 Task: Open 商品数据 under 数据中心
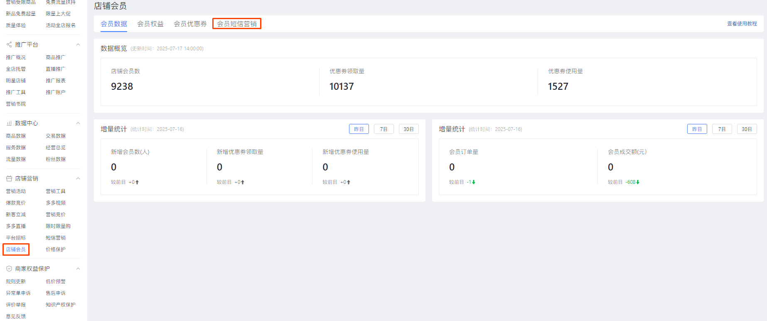[x=16, y=136]
